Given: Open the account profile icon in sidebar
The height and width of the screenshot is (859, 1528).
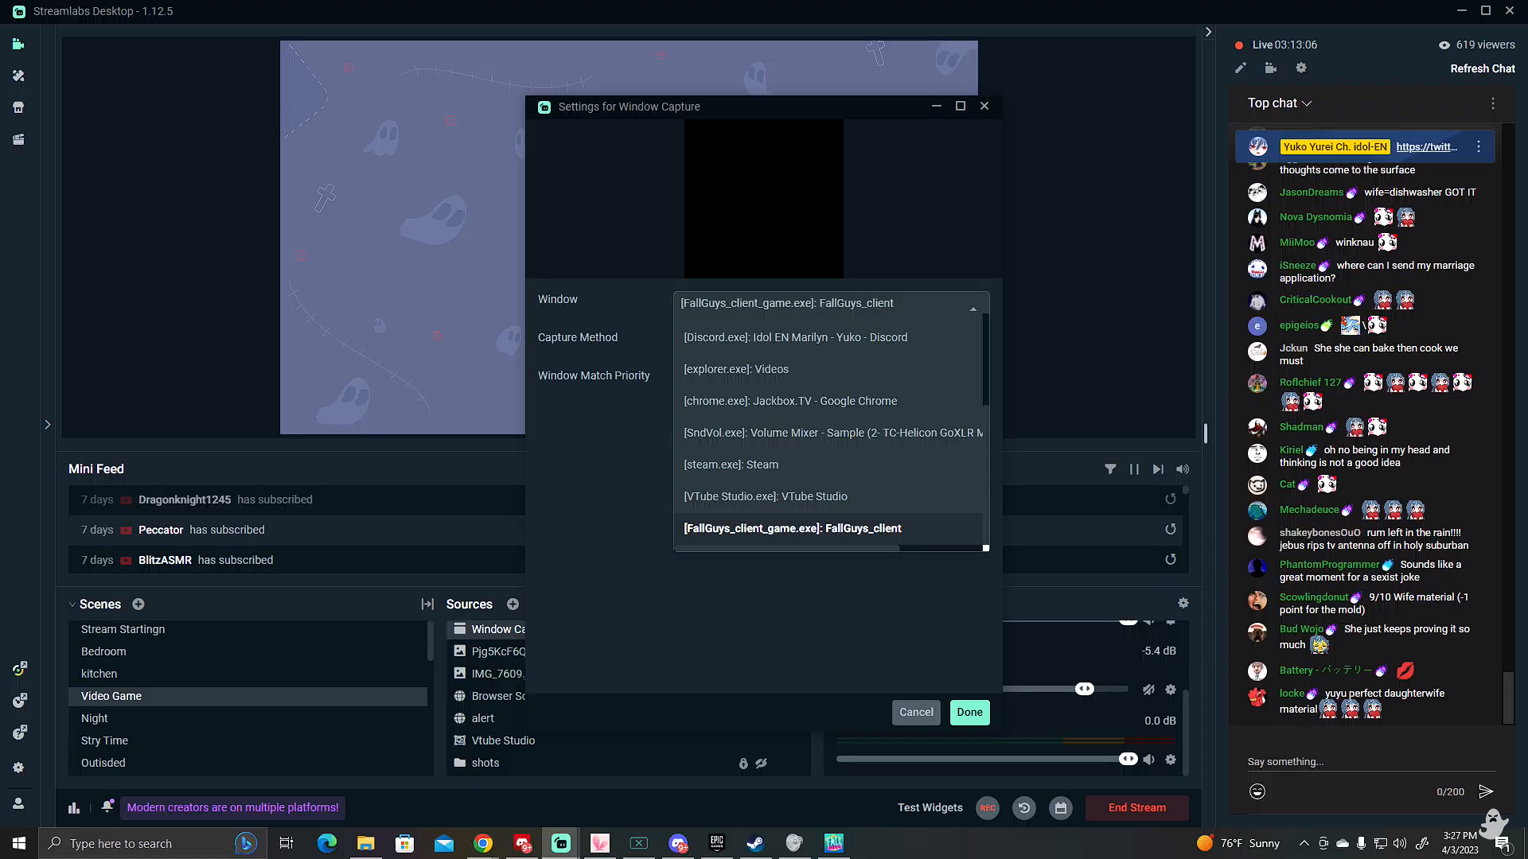Looking at the screenshot, I should (18, 803).
